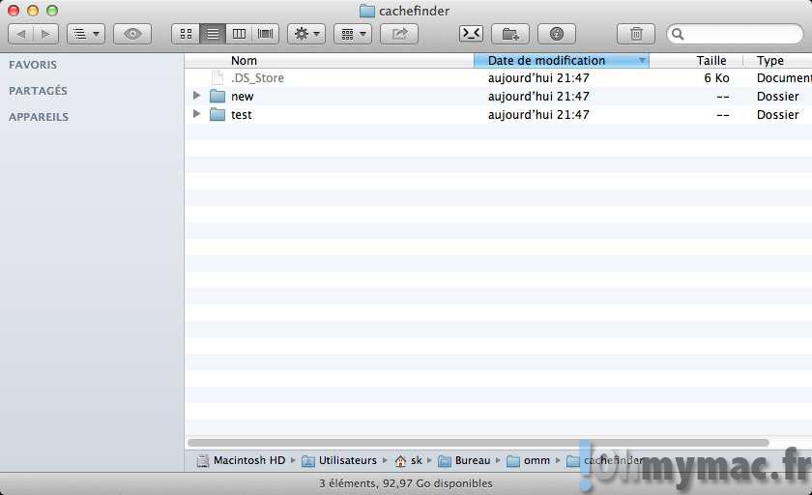
Task: Close the Finder window
Action: tap(14, 11)
